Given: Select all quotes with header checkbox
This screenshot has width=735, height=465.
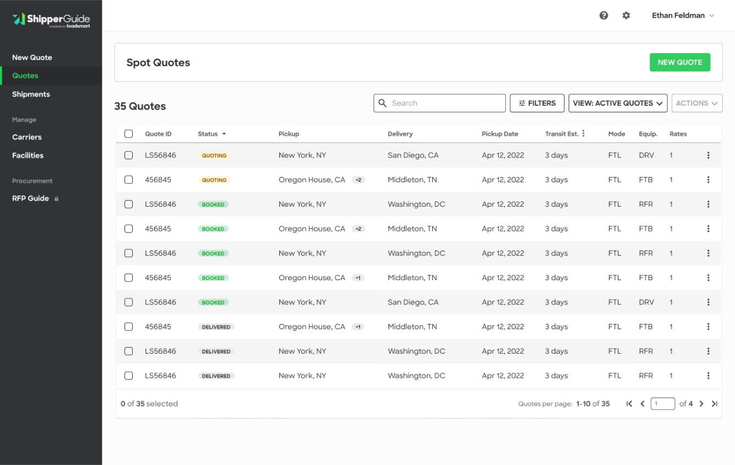Looking at the screenshot, I should click(x=128, y=134).
